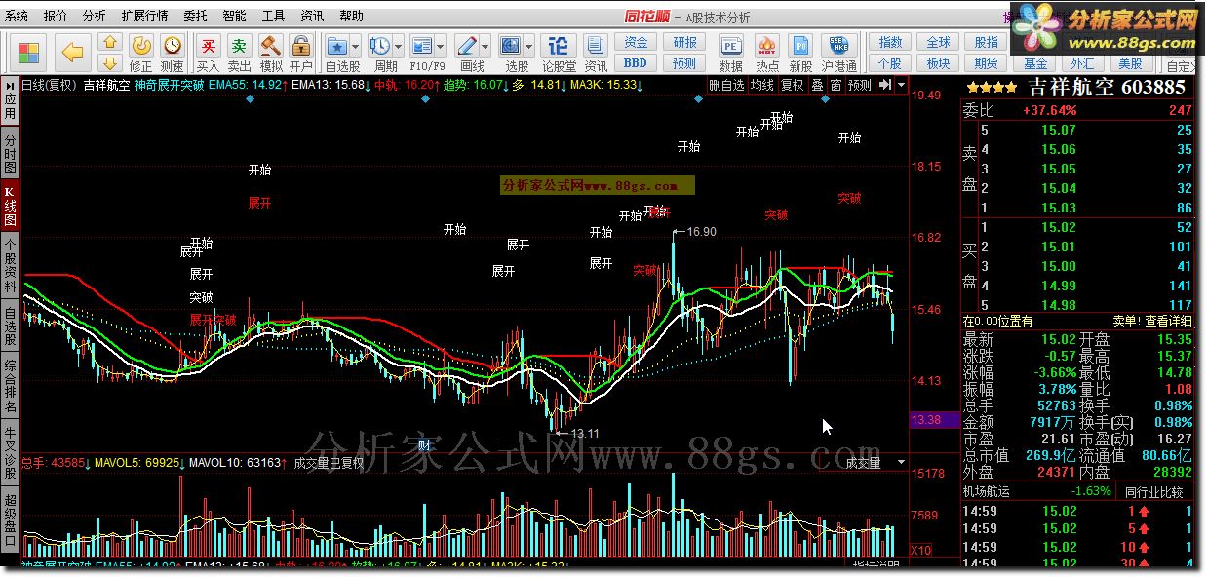Click the colorful home grid icon
The width and height of the screenshot is (1207, 577).
click(x=28, y=52)
